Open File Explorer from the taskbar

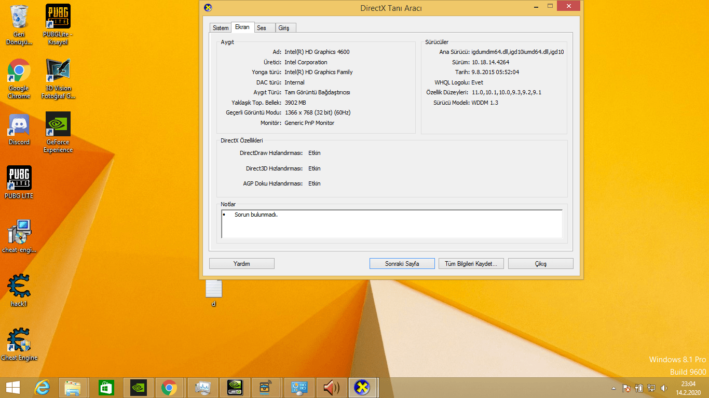pos(73,388)
